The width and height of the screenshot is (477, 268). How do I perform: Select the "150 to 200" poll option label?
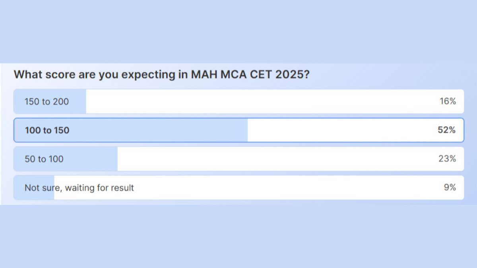tap(47, 102)
